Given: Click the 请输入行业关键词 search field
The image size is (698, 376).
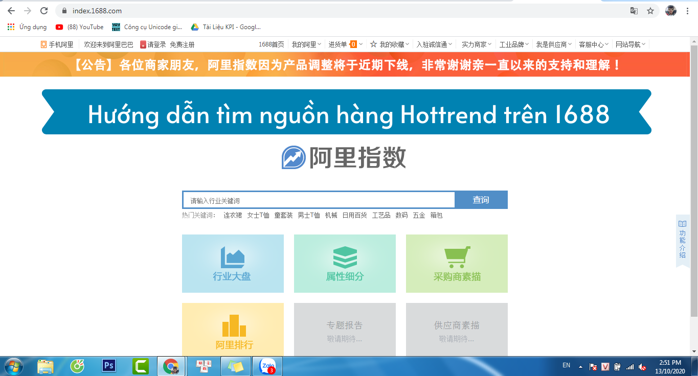Looking at the screenshot, I should point(319,200).
